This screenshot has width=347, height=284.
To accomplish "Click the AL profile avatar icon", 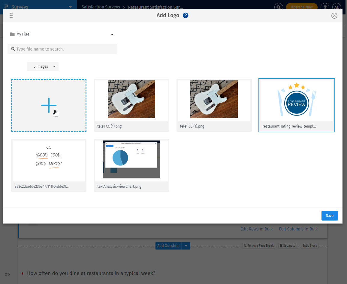I will click(x=336, y=7).
